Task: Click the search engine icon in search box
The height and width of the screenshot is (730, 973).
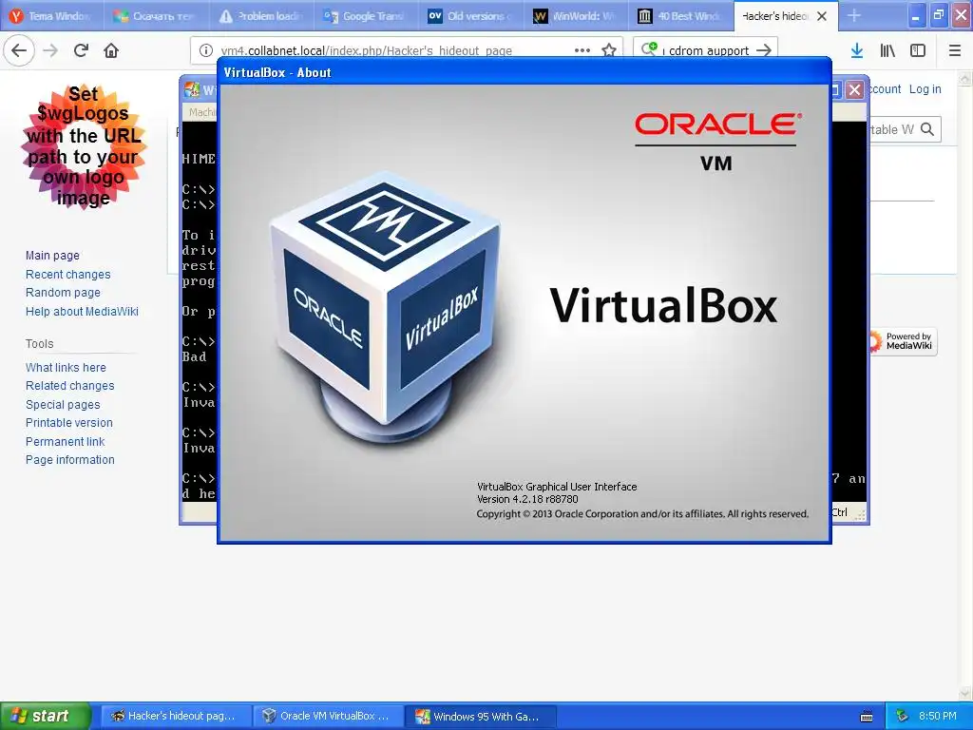Action: tap(648, 49)
